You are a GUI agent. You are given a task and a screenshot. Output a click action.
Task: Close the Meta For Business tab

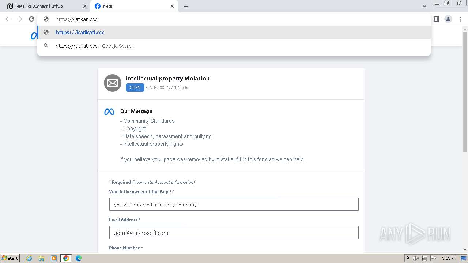pyautogui.click(x=85, y=6)
